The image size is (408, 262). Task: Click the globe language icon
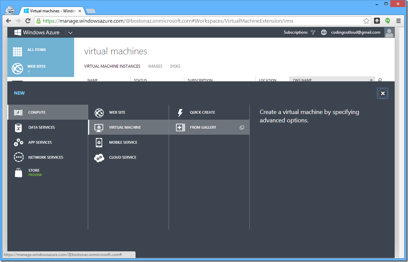[x=324, y=32]
